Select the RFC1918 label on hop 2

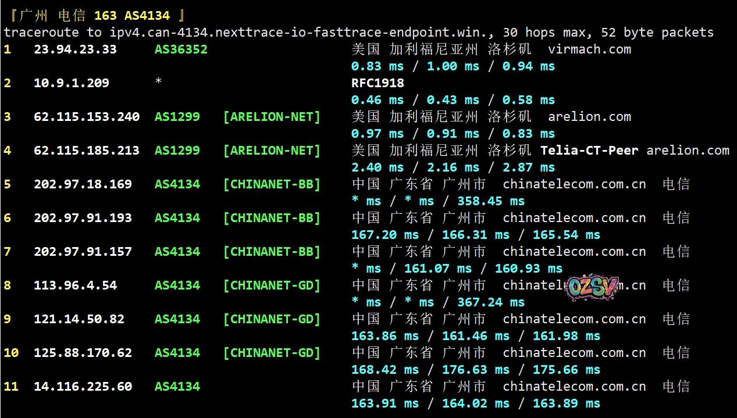(378, 83)
